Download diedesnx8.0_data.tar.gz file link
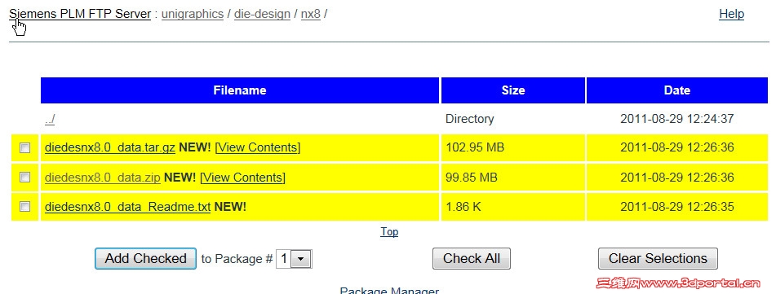Image resolution: width=776 pixels, height=294 pixels. pyautogui.click(x=110, y=147)
